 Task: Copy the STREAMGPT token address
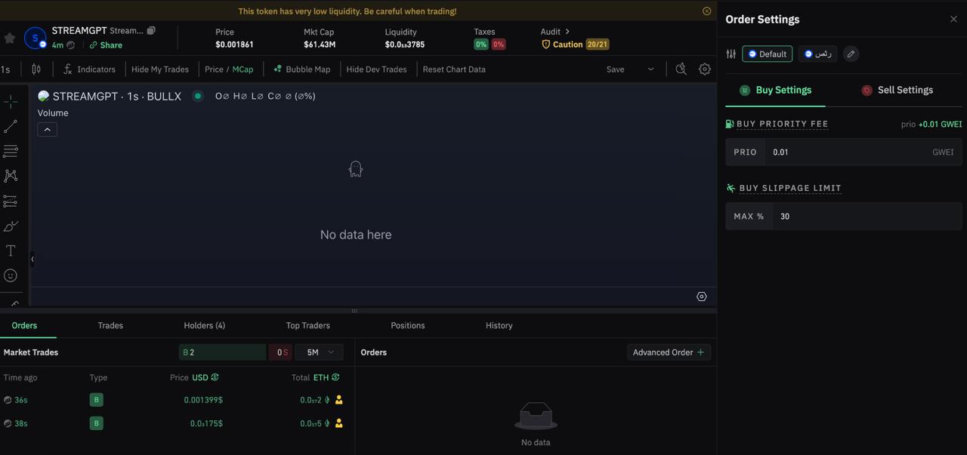click(x=151, y=31)
